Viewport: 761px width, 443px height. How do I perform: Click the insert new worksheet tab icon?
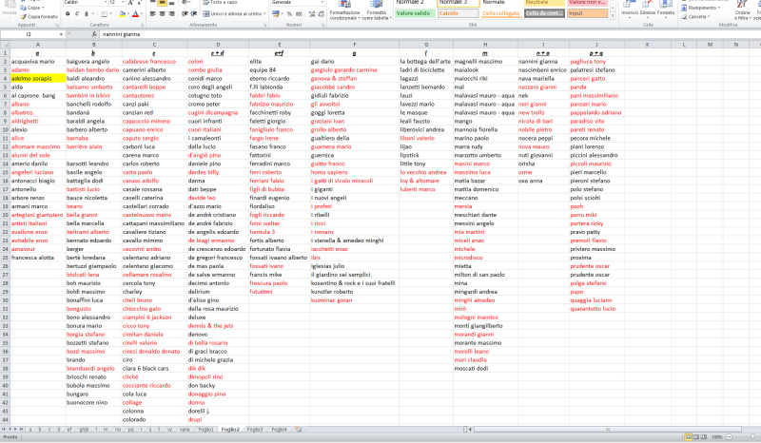pyautogui.click(x=299, y=430)
